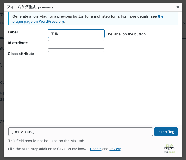Image resolution: width=186 pixels, height=160 pixels.
Task: Click the Mail tab warning note text
Action: 47,141
